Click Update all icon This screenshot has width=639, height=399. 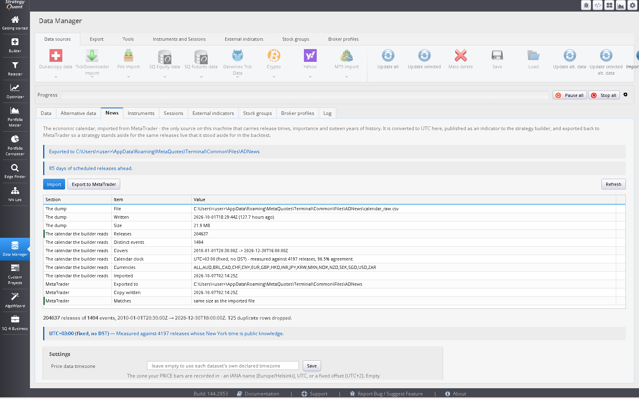(388, 55)
